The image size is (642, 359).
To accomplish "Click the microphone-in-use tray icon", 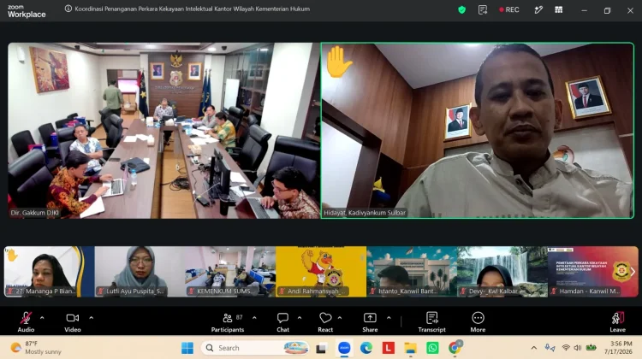I will [x=550, y=348].
